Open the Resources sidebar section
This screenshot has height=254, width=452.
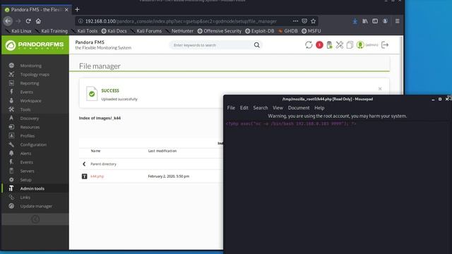(30, 127)
